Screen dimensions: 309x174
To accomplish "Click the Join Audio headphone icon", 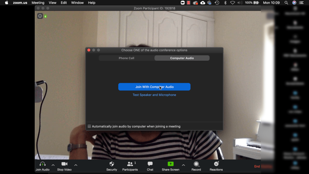I will (43, 164).
